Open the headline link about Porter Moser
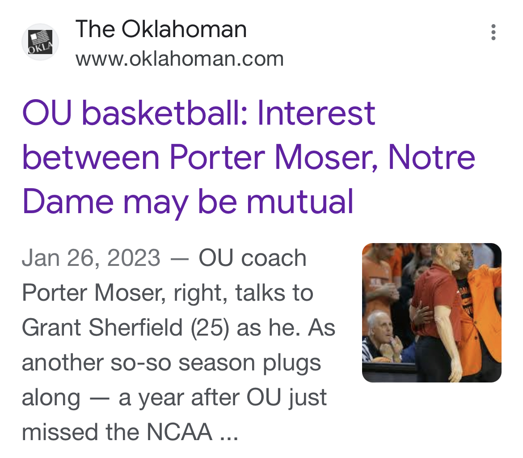Viewport: 523px width, 458px height. pyautogui.click(x=249, y=157)
